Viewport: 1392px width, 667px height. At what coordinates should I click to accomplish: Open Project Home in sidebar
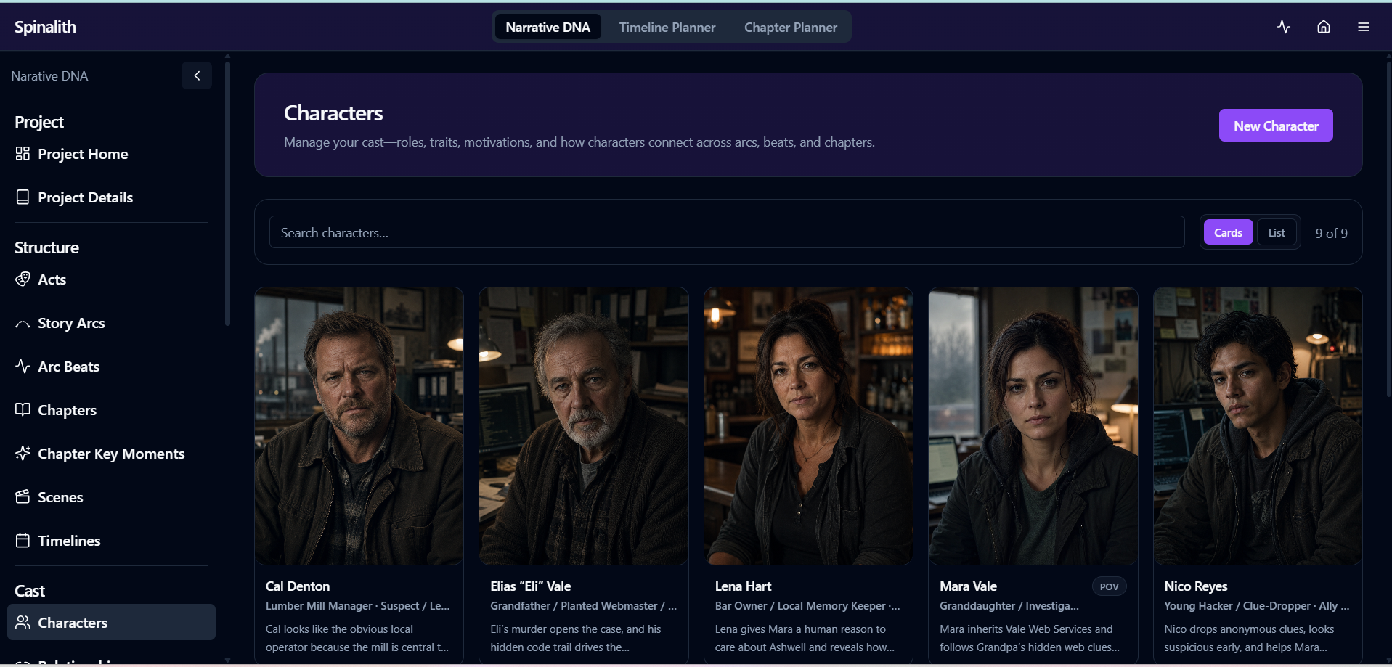coord(111,154)
